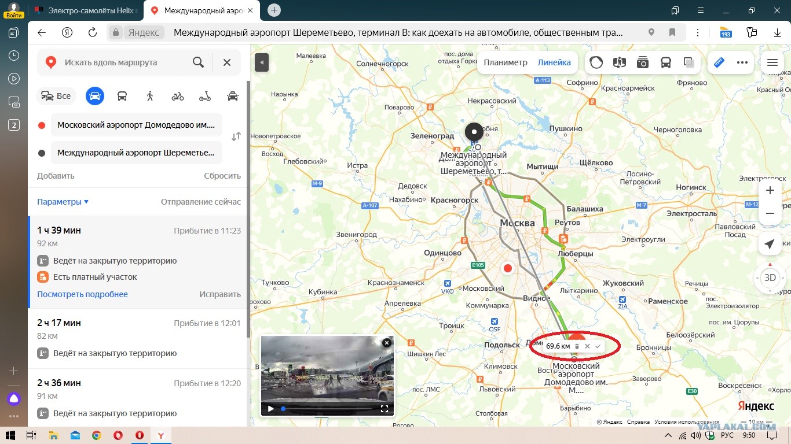Toggle the street panoramas layer

tap(620, 62)
